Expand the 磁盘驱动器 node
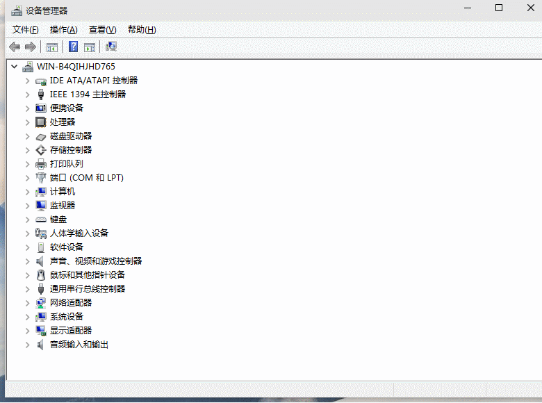The height and width of the screenshot is (403, 542). pyautogui.click(x=27, y=136)
